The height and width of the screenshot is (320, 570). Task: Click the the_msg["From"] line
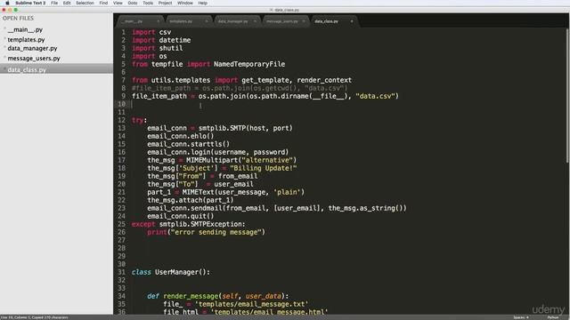tap(202, 176)
